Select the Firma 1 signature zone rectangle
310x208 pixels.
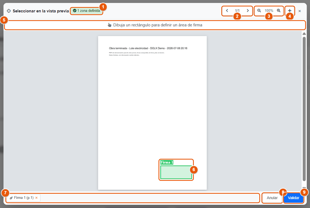(x=176, y=172)
